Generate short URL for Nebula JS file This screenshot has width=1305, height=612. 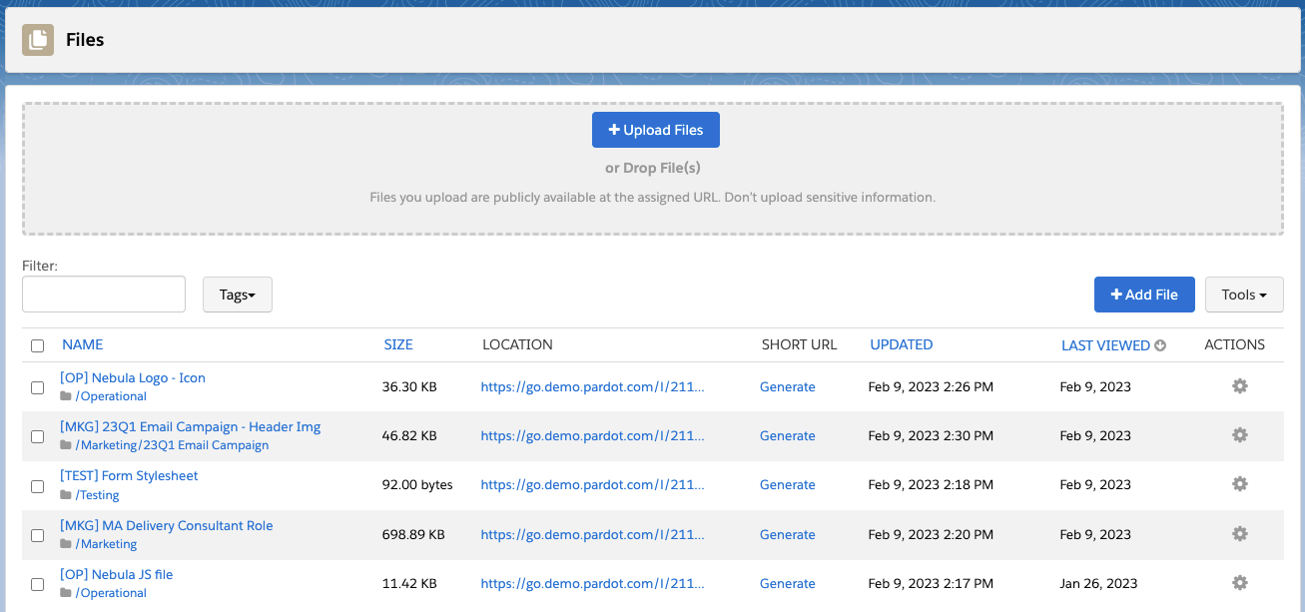787,583
